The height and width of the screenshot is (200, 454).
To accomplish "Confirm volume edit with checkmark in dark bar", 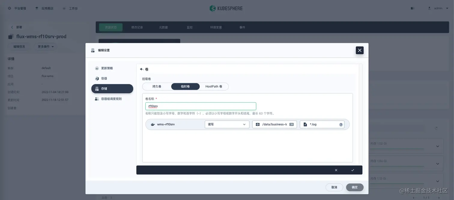I will (x=353, y=170).
